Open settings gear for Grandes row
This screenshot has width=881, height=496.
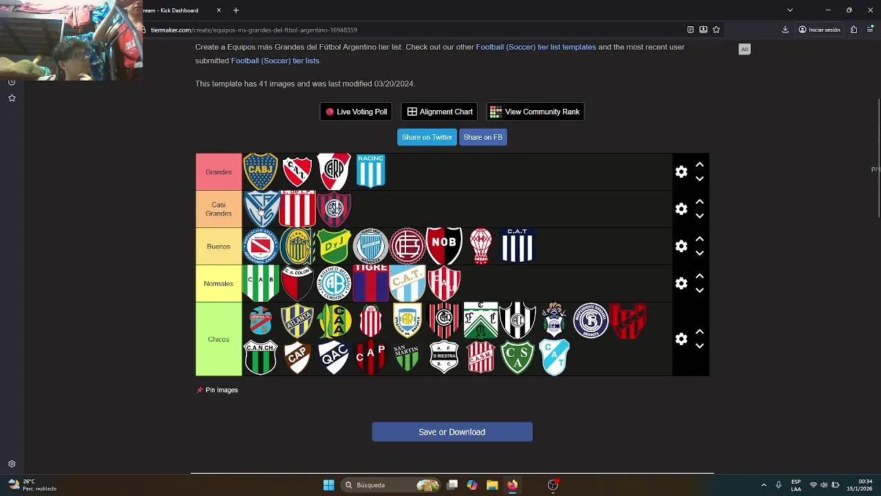click(681, 172)
